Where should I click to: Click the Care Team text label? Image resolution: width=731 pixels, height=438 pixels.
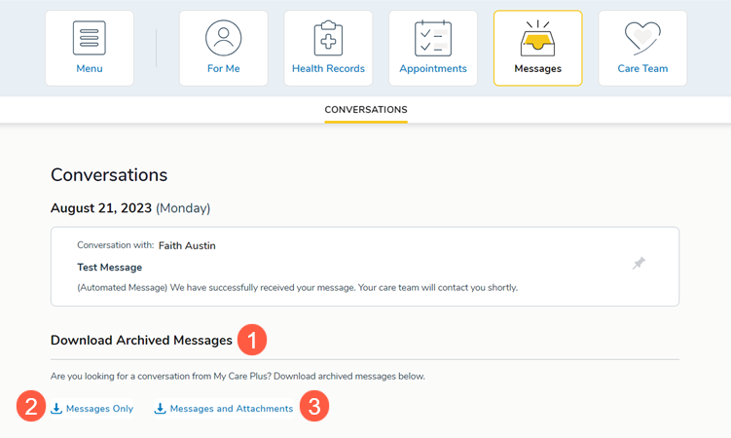(x=642, y=69)
